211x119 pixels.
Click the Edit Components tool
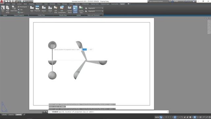62,10
